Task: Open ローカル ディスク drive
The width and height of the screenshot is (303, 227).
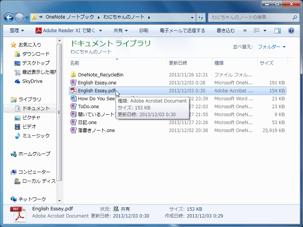Action: point(35,181)
